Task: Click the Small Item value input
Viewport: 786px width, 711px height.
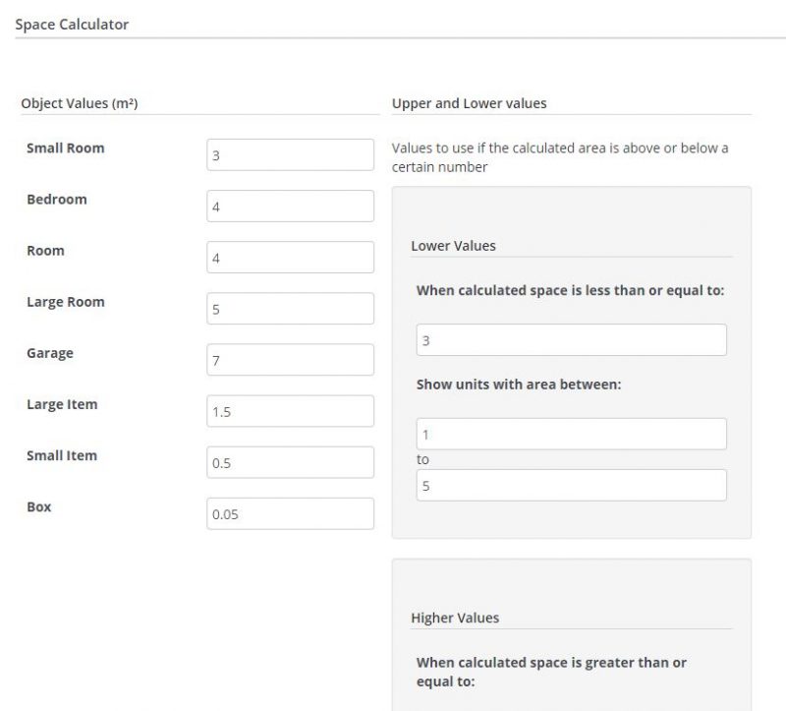Action: coord(288,461)
